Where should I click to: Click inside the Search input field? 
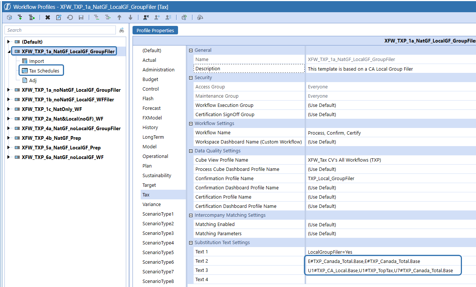pos(59,30)
